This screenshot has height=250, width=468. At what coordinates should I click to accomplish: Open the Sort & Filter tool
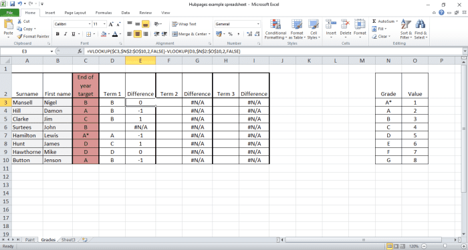(406, 29)
